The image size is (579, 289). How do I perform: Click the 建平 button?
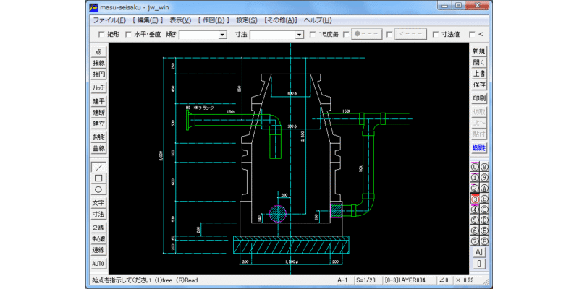pos(98,101)
